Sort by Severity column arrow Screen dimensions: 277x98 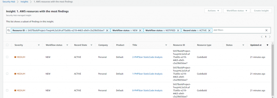point(39,45)
